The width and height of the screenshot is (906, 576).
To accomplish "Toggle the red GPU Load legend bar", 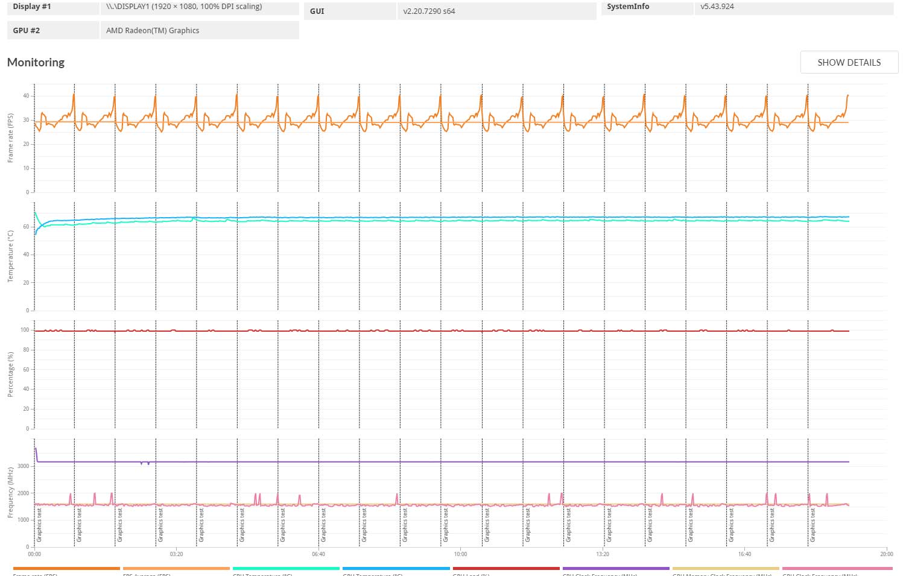I will click(x=506, y=568).
